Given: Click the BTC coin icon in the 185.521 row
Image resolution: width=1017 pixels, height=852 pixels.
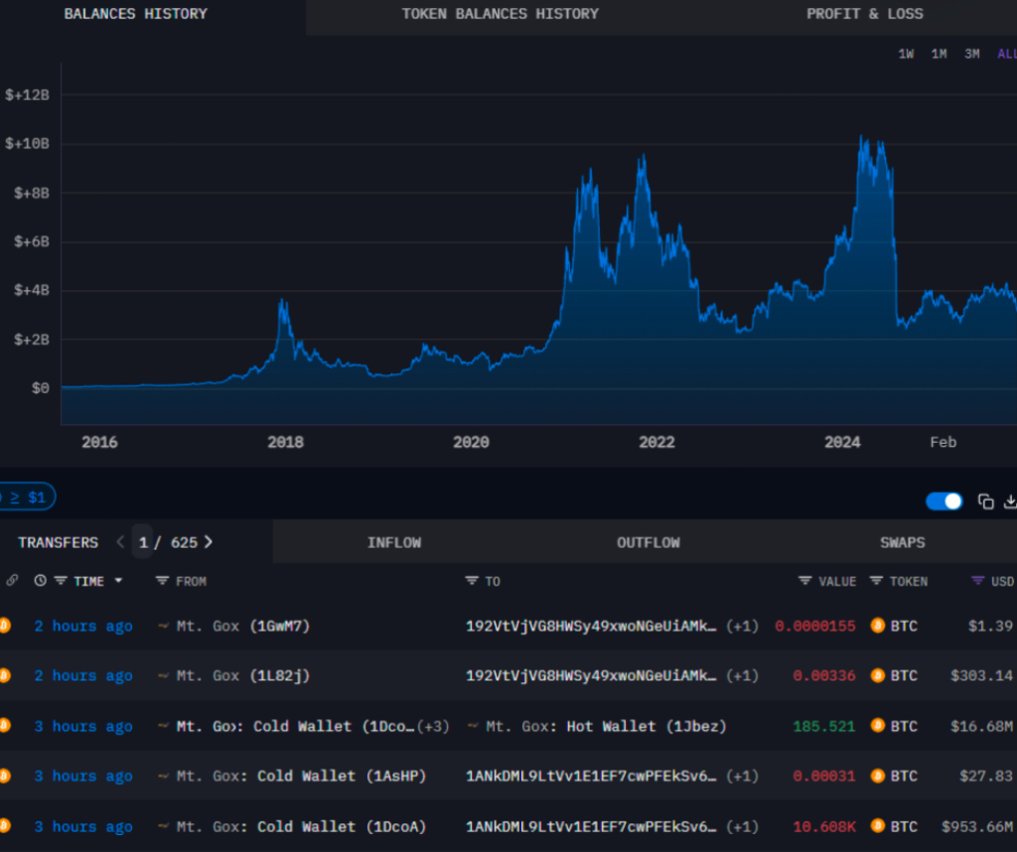Looking at the screenshot, I should coord(877,726).
